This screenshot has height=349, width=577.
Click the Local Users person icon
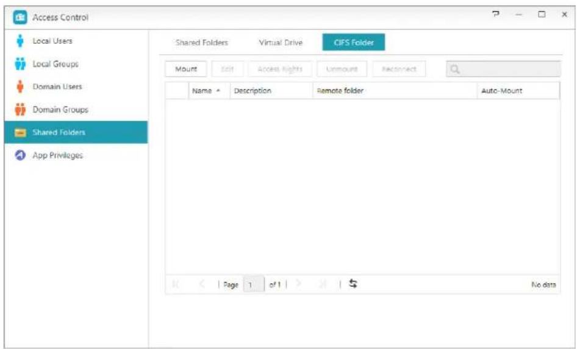click(x=20, y=41)
